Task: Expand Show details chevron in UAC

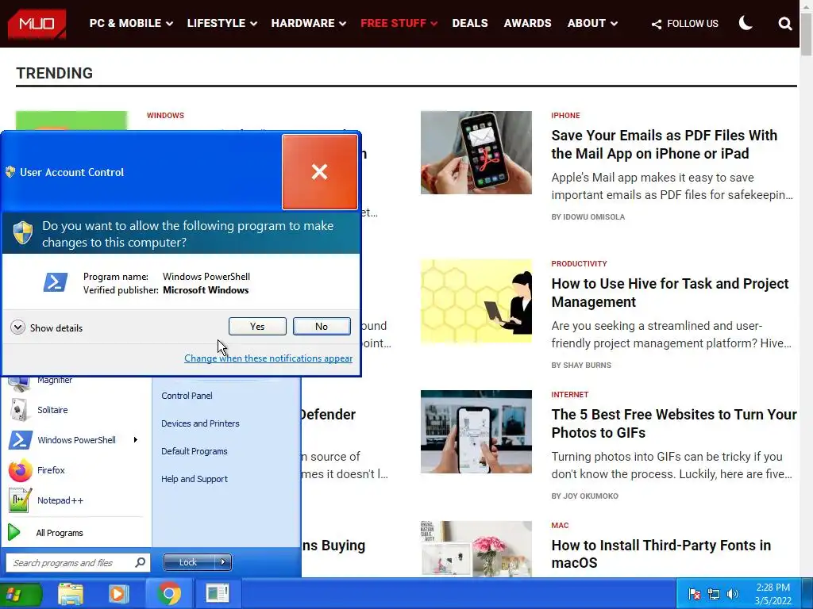Action: (x=17, y=327)
